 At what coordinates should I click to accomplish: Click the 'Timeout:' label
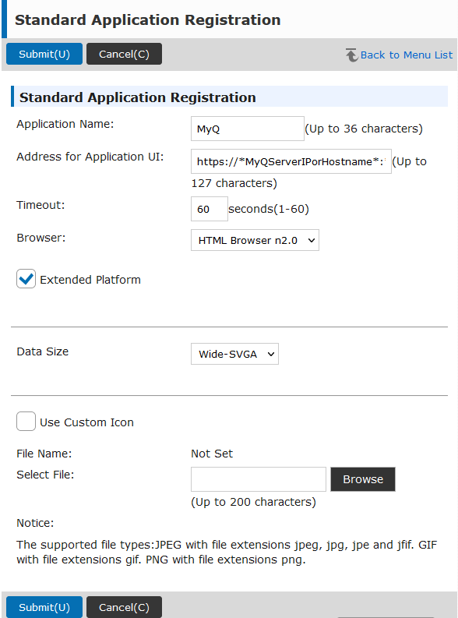pos(41,205)
